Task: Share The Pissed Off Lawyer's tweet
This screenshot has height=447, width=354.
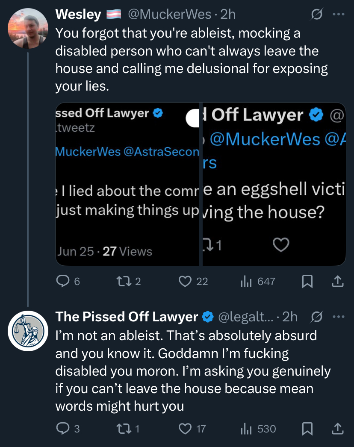Action: (x=338, y=429)
